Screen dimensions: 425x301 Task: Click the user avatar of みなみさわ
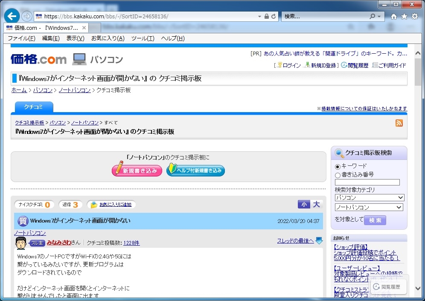(x=21, y=243)
